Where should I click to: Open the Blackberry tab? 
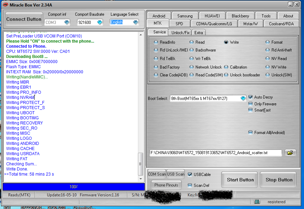(240, 16)
